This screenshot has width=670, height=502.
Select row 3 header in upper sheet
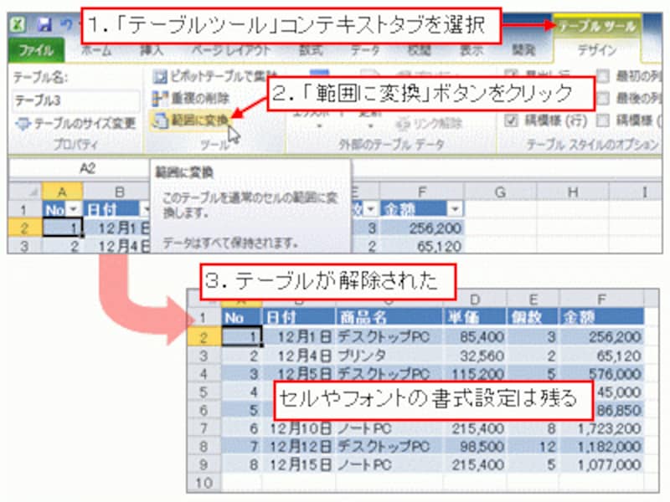click(25, 246)
